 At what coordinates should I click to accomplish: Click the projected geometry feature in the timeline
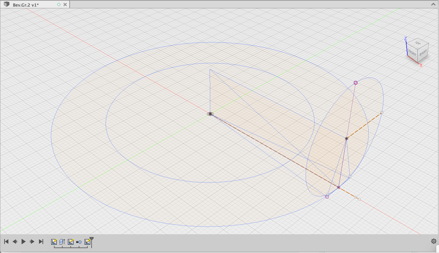click(x=79, y=242)
